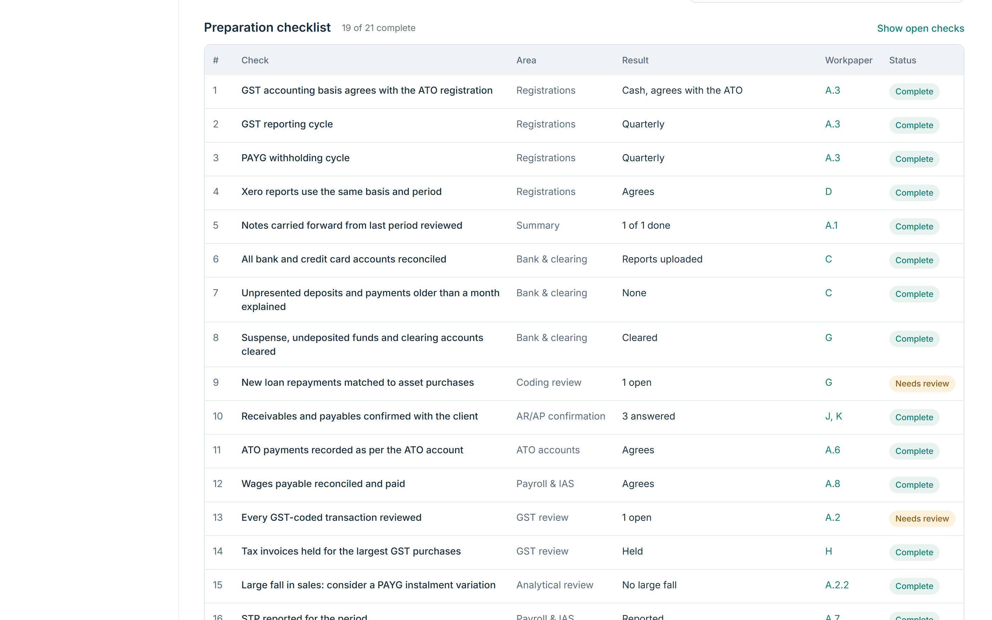Screen dimensions: 992x620
Task: Open workpaper J, K for receivables and payables
Action: click(833, 416)
